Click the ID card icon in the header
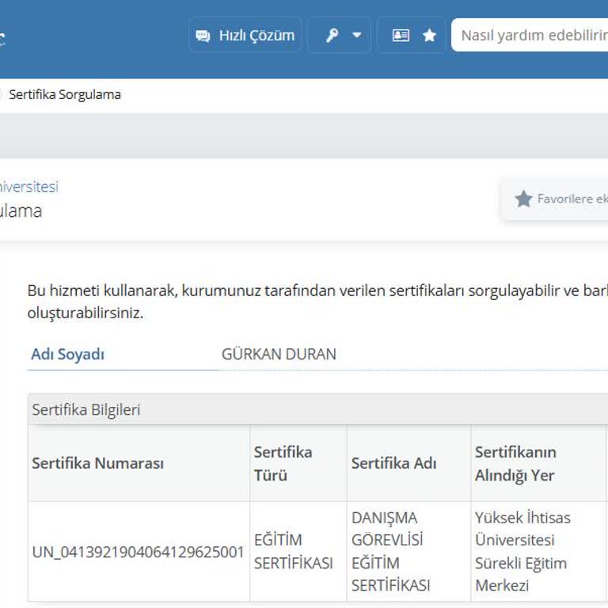The height and width of the screenshot is (608, 608). pyautogui.click(x=401, y=36)
